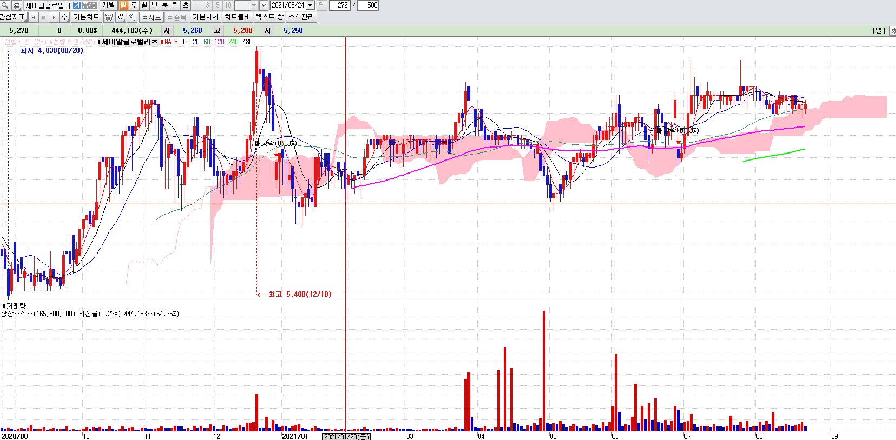Expand the chevron dropdown beside the interval

pos(263,5)
